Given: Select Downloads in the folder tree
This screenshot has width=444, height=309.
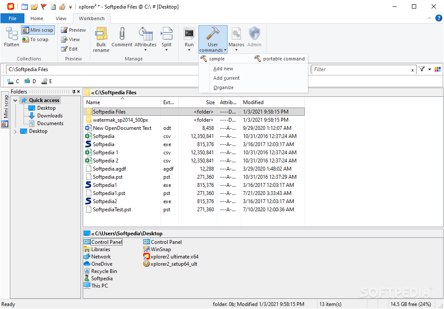Looking at the screenshot, I should coord(50,116).
